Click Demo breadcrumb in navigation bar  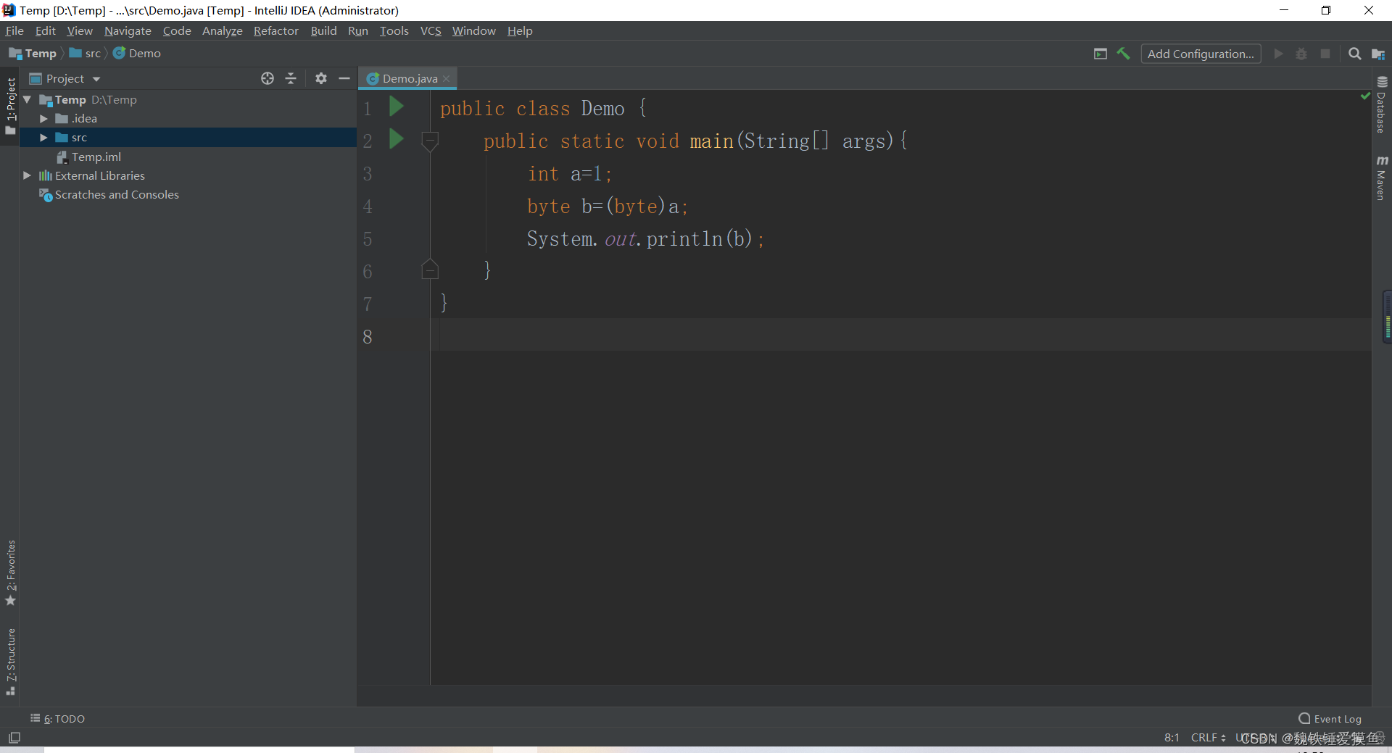click(137, 53)
